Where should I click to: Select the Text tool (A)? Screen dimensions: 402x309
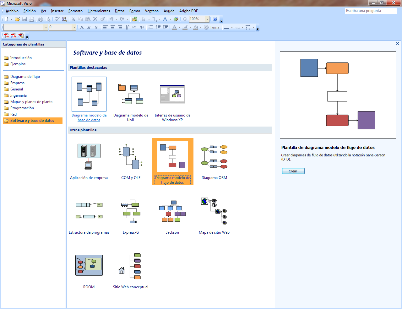pos(165,19)
